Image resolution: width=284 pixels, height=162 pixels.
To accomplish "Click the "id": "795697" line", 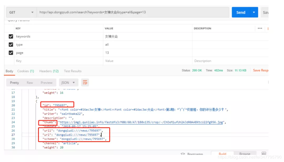I will point(55,105).
